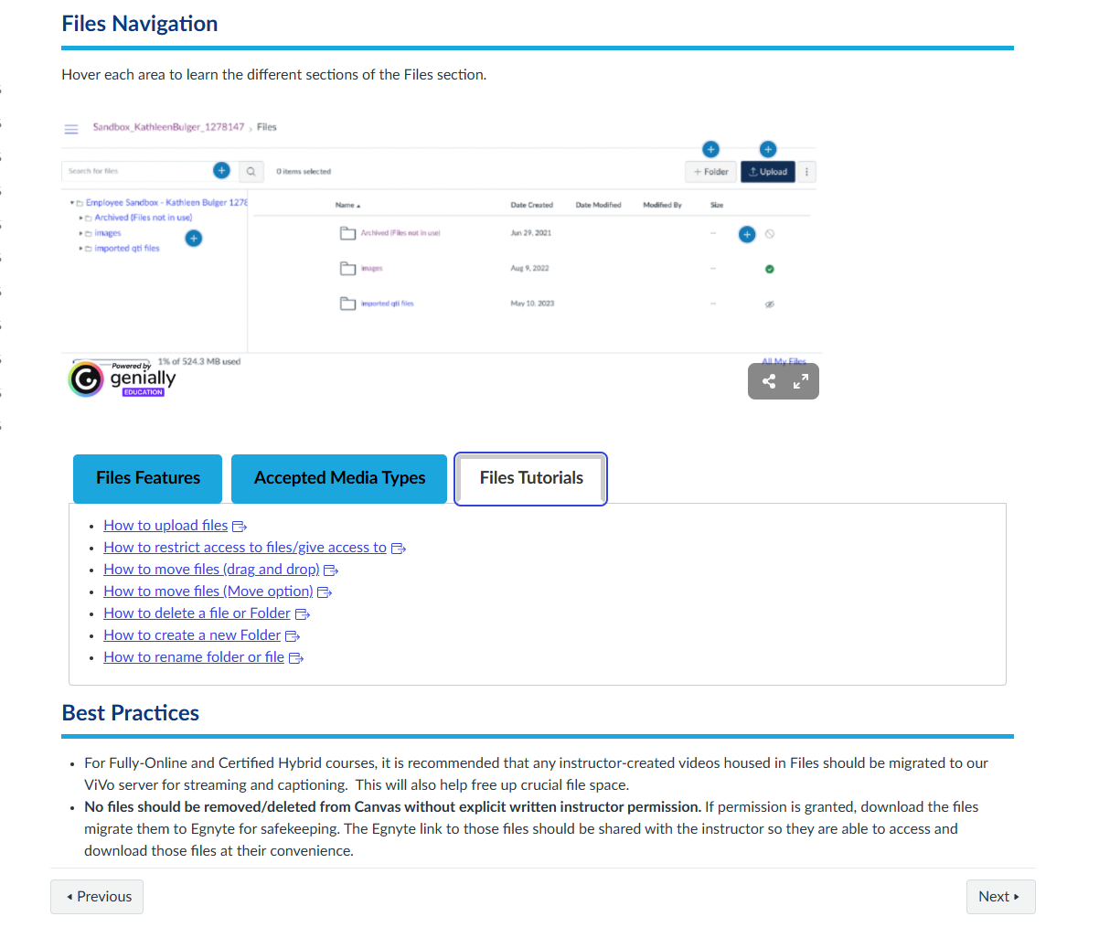The height and width of the screenshot is (938, 1099).
Task: Click the Upload button
Action: 768,172
